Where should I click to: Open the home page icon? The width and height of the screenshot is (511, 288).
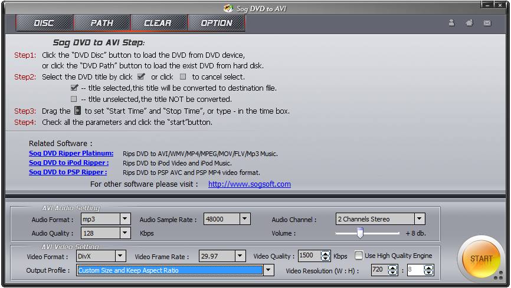click(x=469, y=23)
